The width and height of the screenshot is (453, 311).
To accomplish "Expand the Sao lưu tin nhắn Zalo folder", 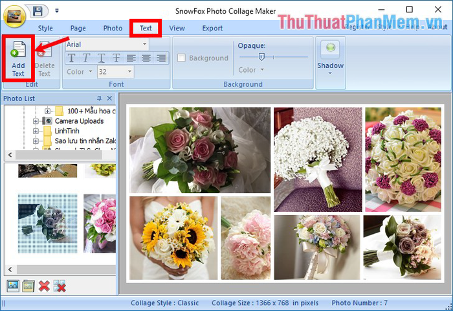I will click(36, 141).
